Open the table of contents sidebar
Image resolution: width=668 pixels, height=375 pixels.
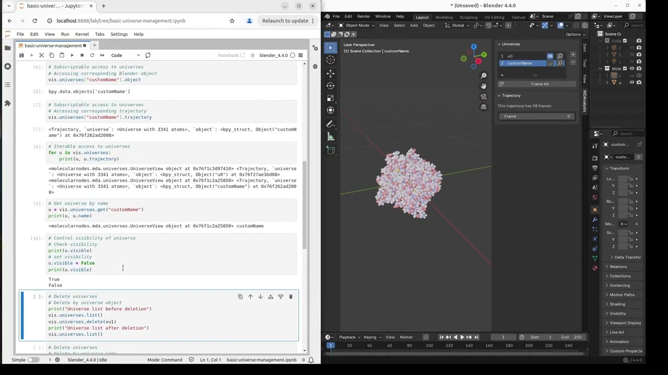click(7, 84)
